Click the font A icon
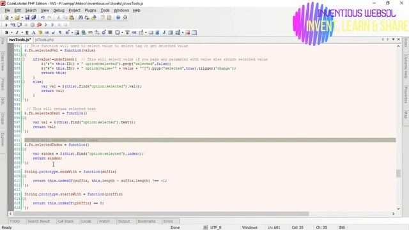The image size is (409, 230). (34, 33)
